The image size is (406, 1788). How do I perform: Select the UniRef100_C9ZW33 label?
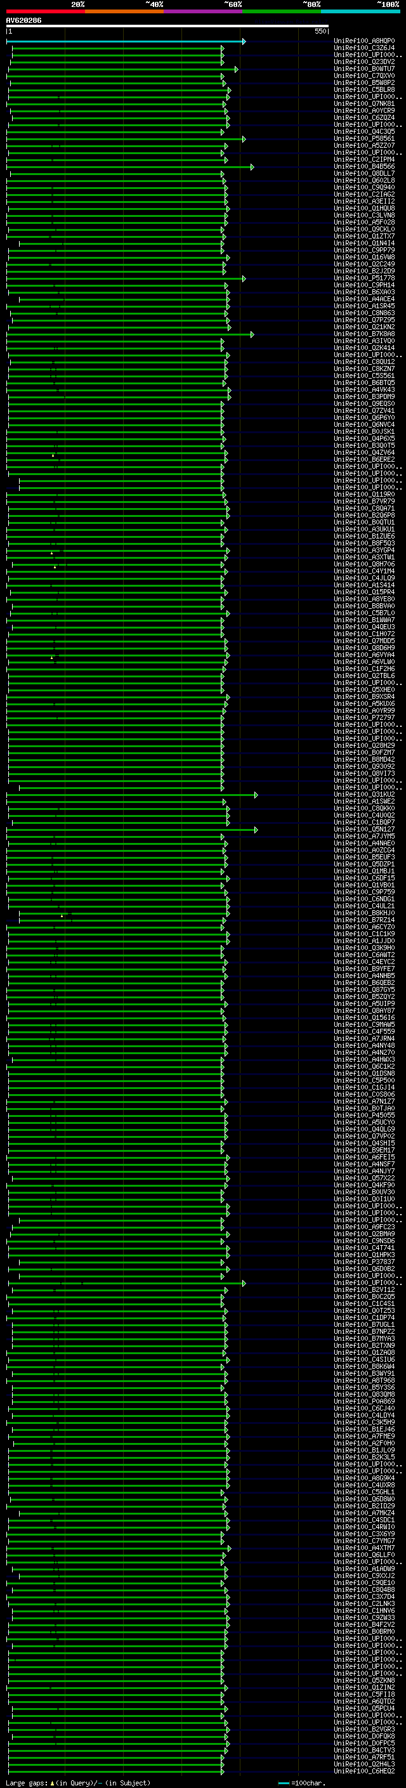[x=364, y=1618]
